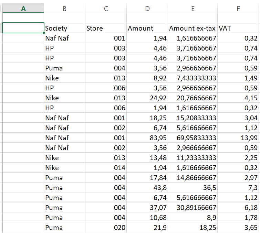260x233 pixels.
Task: Select column E header
Action: coord(193,8)
